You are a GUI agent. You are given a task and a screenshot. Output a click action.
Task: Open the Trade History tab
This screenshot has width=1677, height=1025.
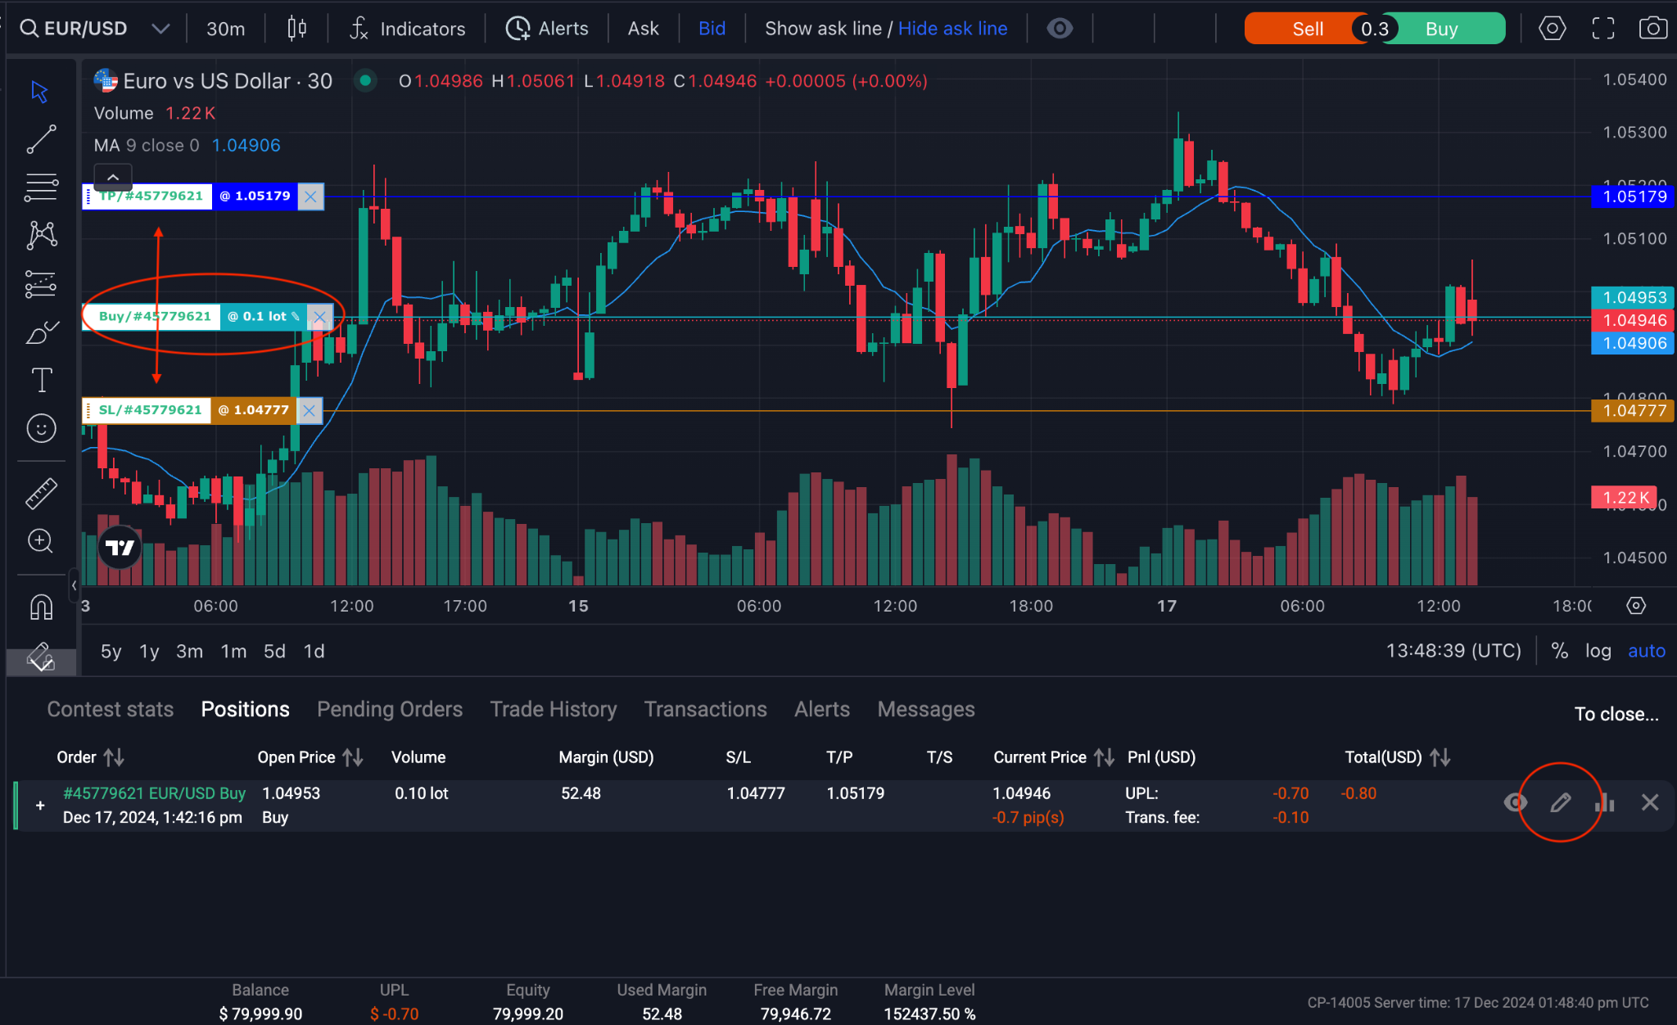553,709
